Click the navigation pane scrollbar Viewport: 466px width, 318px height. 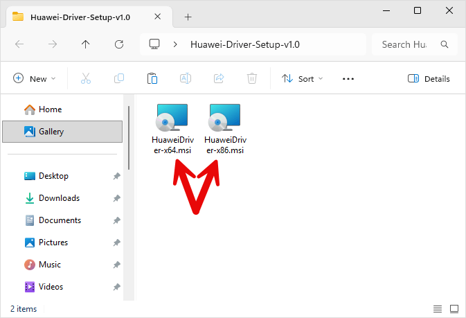point(129,138)
